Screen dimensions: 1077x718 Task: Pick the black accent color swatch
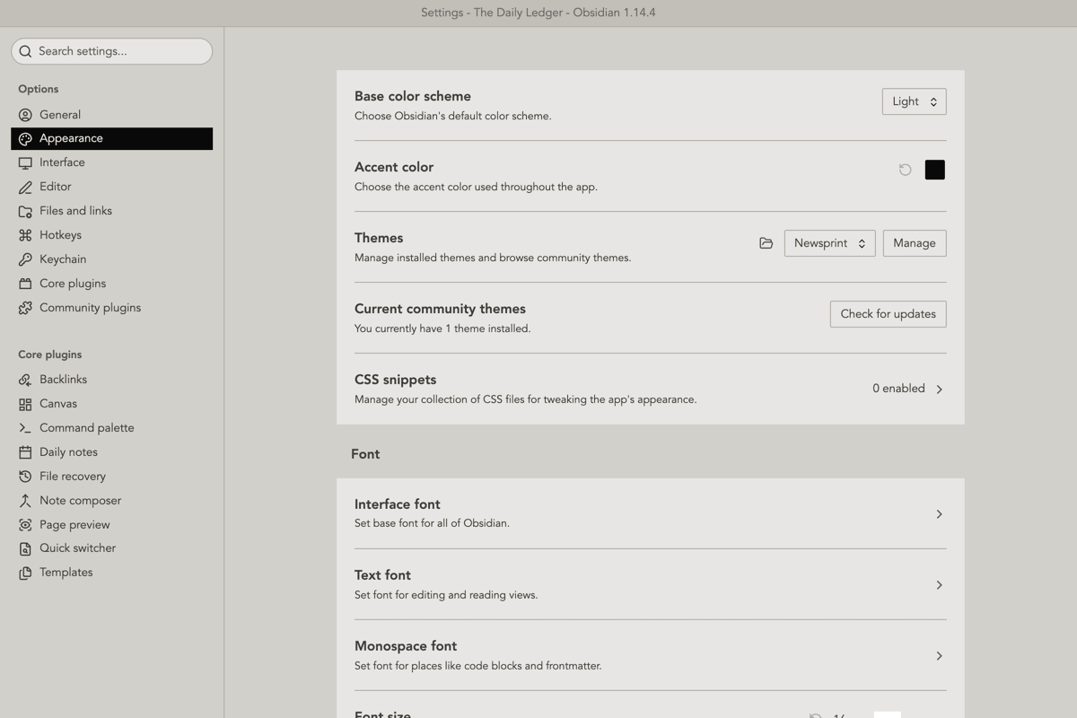point(934,170)
